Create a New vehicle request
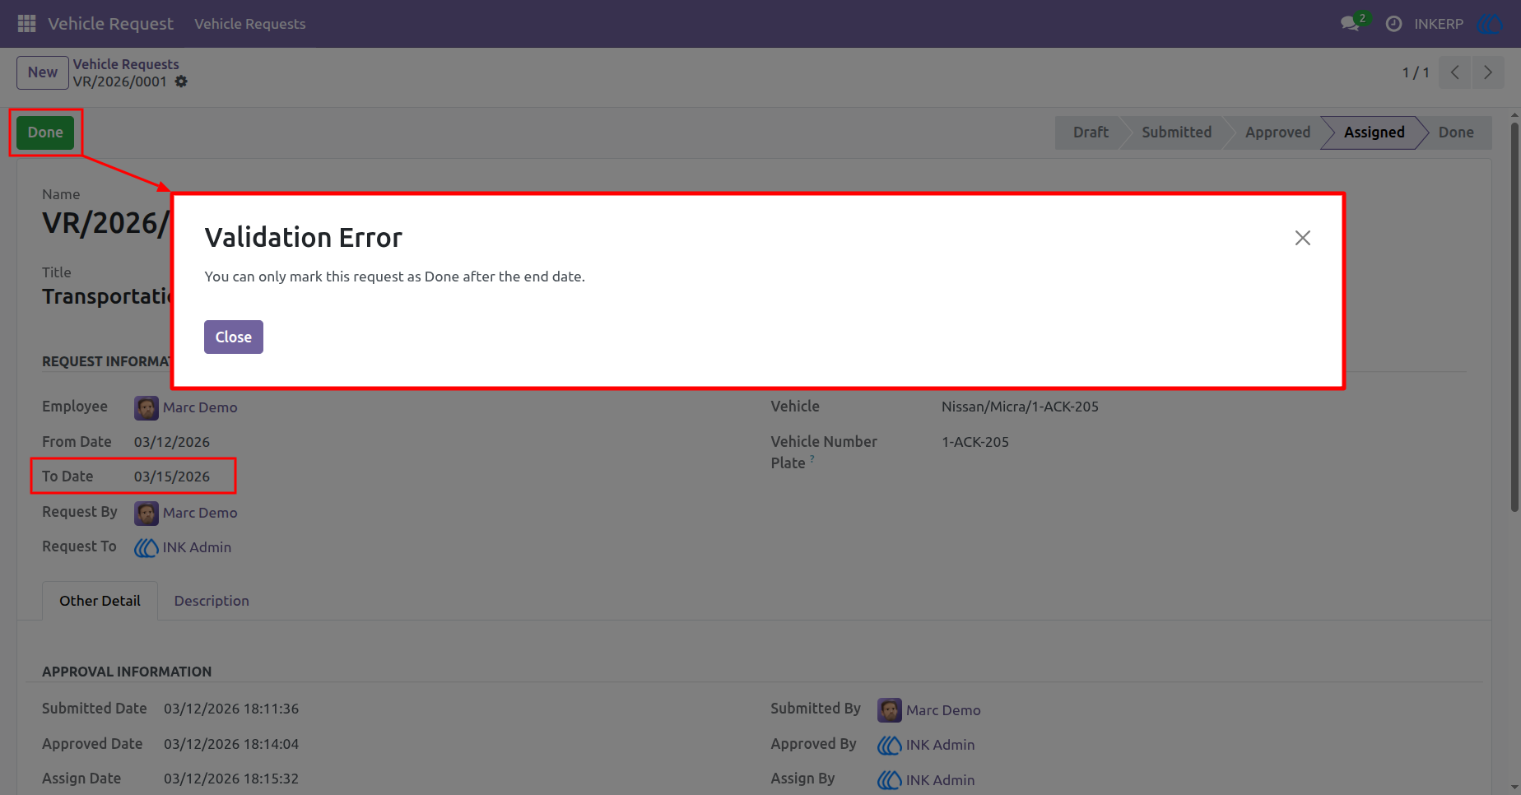 pos(43,72)
